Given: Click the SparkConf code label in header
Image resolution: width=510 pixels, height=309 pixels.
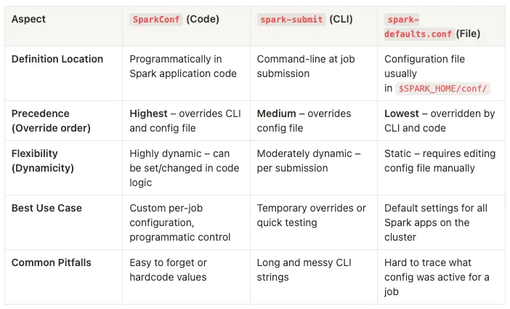Looking at the screenshot, I should pos(156,19).
